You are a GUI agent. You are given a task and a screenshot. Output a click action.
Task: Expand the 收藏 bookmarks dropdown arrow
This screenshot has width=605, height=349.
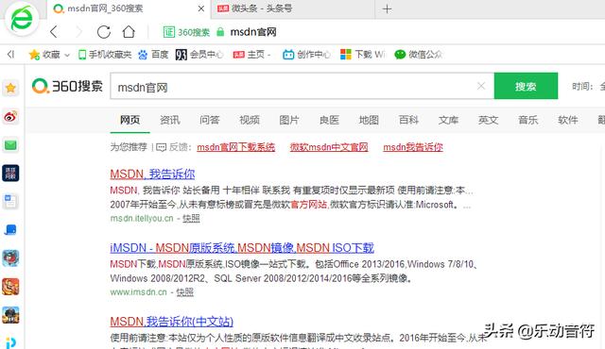67,55
